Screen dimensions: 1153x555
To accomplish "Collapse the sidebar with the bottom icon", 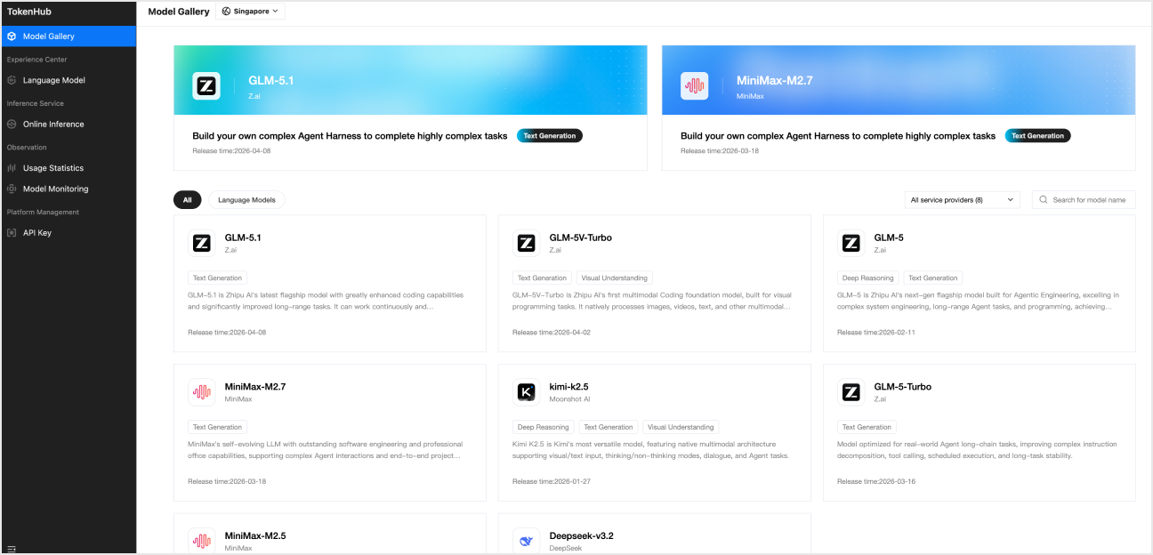I will (x=12, y=549).
